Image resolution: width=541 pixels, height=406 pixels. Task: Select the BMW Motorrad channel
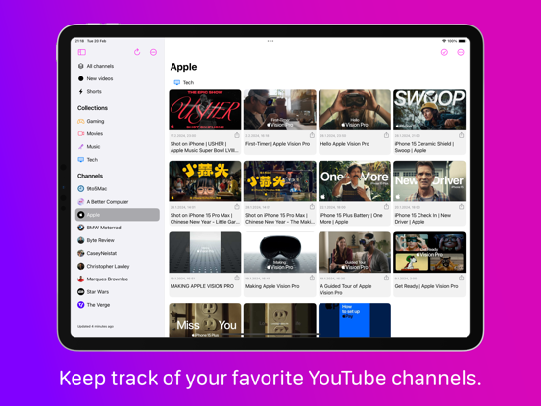(x=118, y=228)
